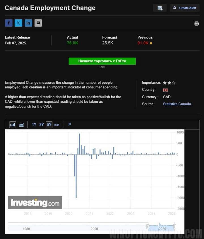The image size is (204, 239).
Task: Share page on Facebook icon
Action: coord(9,23)
